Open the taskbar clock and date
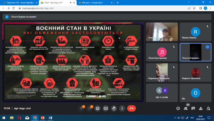214x121 pixels. 200,118
